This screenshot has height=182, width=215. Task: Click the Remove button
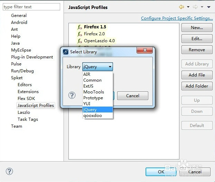[x=197, y=50]
